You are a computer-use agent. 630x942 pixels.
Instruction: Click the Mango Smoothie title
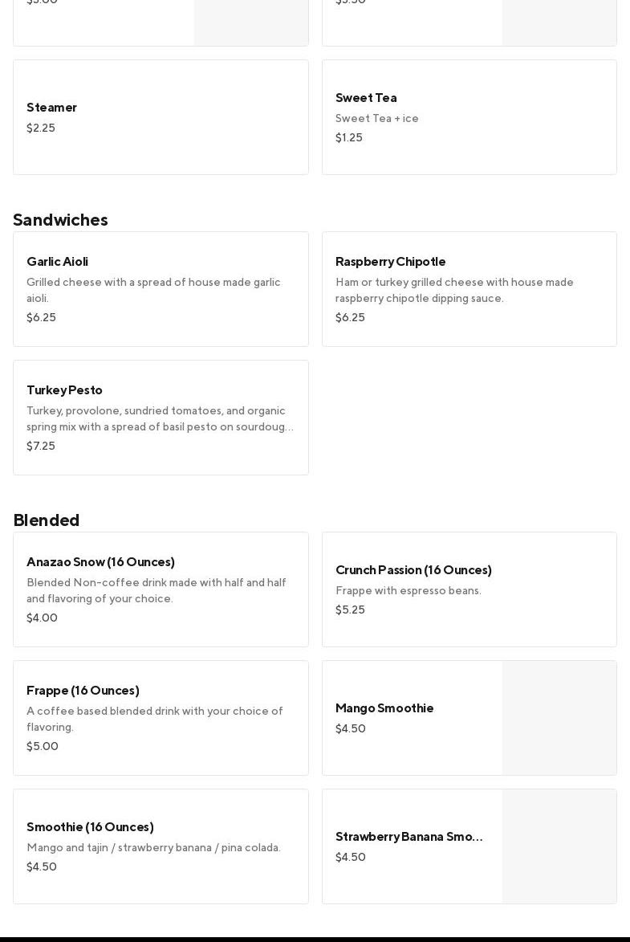(384, 708)
